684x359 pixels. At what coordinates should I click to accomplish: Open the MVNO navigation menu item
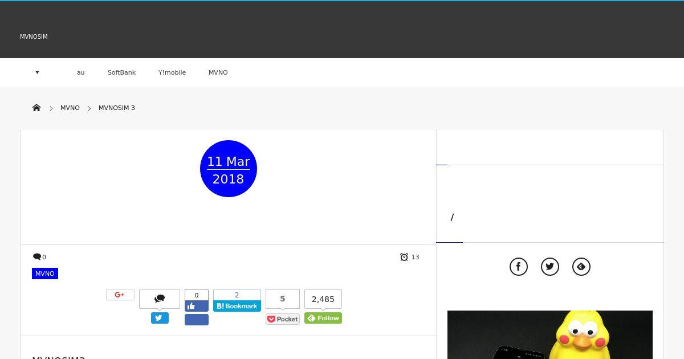click(x=218, y=72)
